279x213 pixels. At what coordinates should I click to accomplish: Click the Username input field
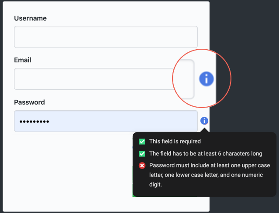pyautogui.click(x=106, y=37)
